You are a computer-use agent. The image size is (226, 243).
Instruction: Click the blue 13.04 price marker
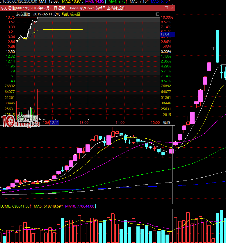[x=167, y=34]
